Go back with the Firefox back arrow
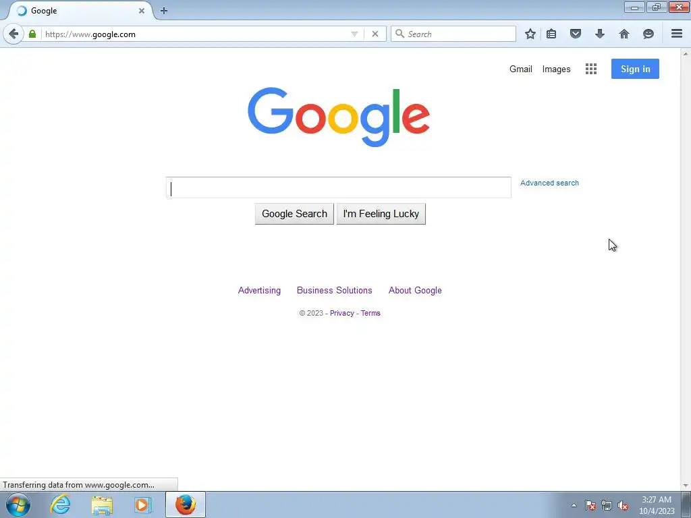Viewport: 691px width, 518px height. pyautogui.click(x=13, y=34)
